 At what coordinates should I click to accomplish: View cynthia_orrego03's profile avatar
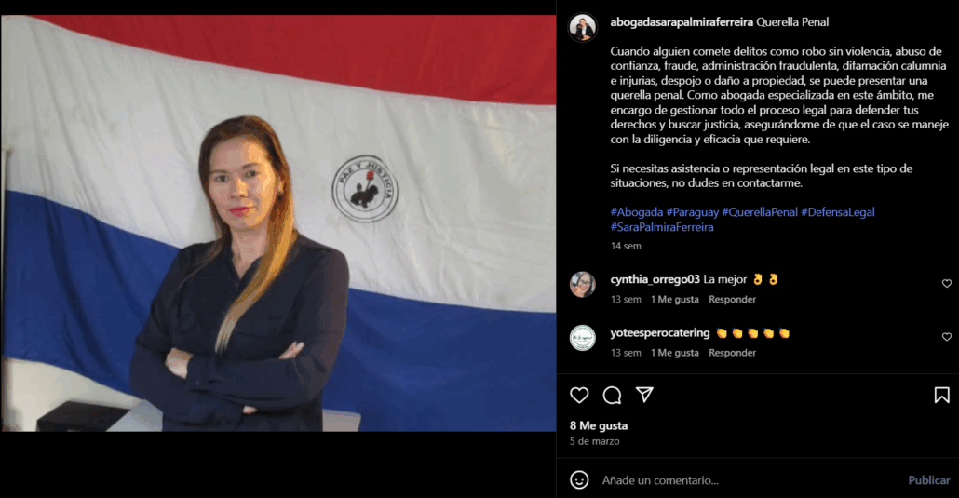click(582, 285)
